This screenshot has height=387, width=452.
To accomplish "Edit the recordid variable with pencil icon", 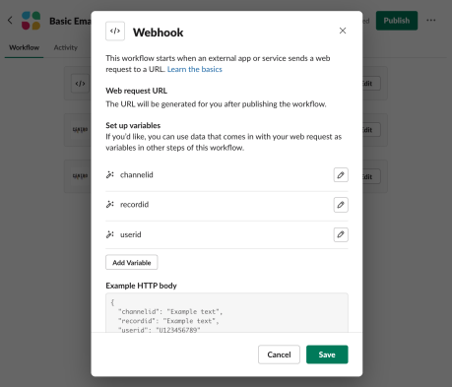I will 341,205.
